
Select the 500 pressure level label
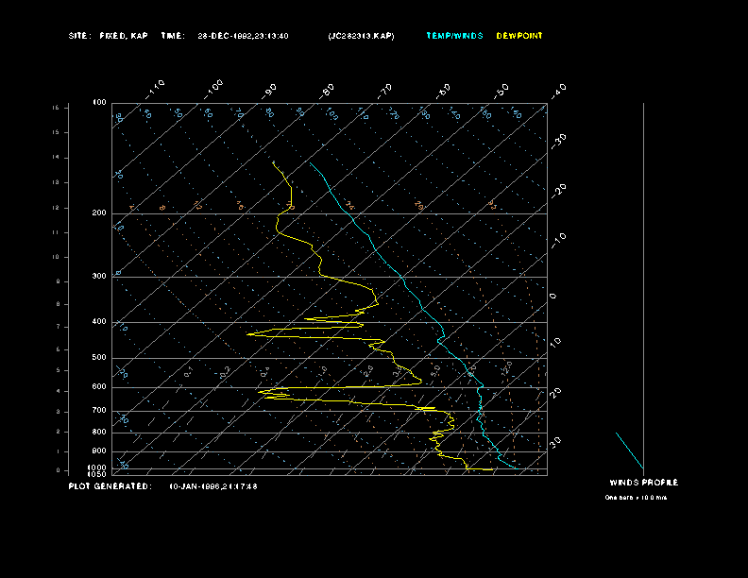point(99,357)
